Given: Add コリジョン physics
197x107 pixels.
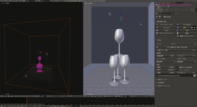Looking at the screenshot, I should [165, 28].
